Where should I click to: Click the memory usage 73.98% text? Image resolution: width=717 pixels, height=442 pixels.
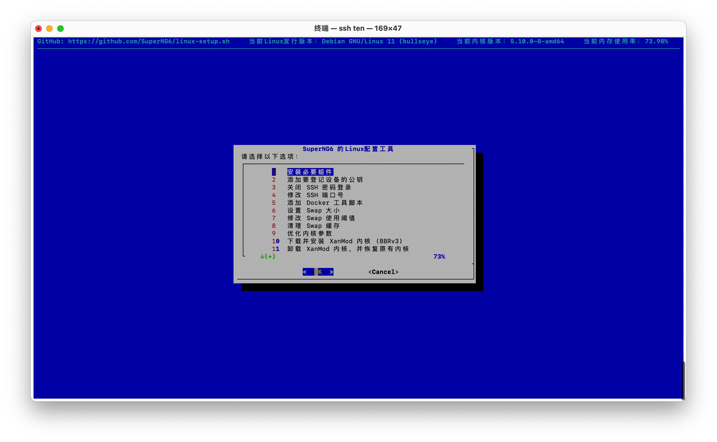tap(657, 41)
